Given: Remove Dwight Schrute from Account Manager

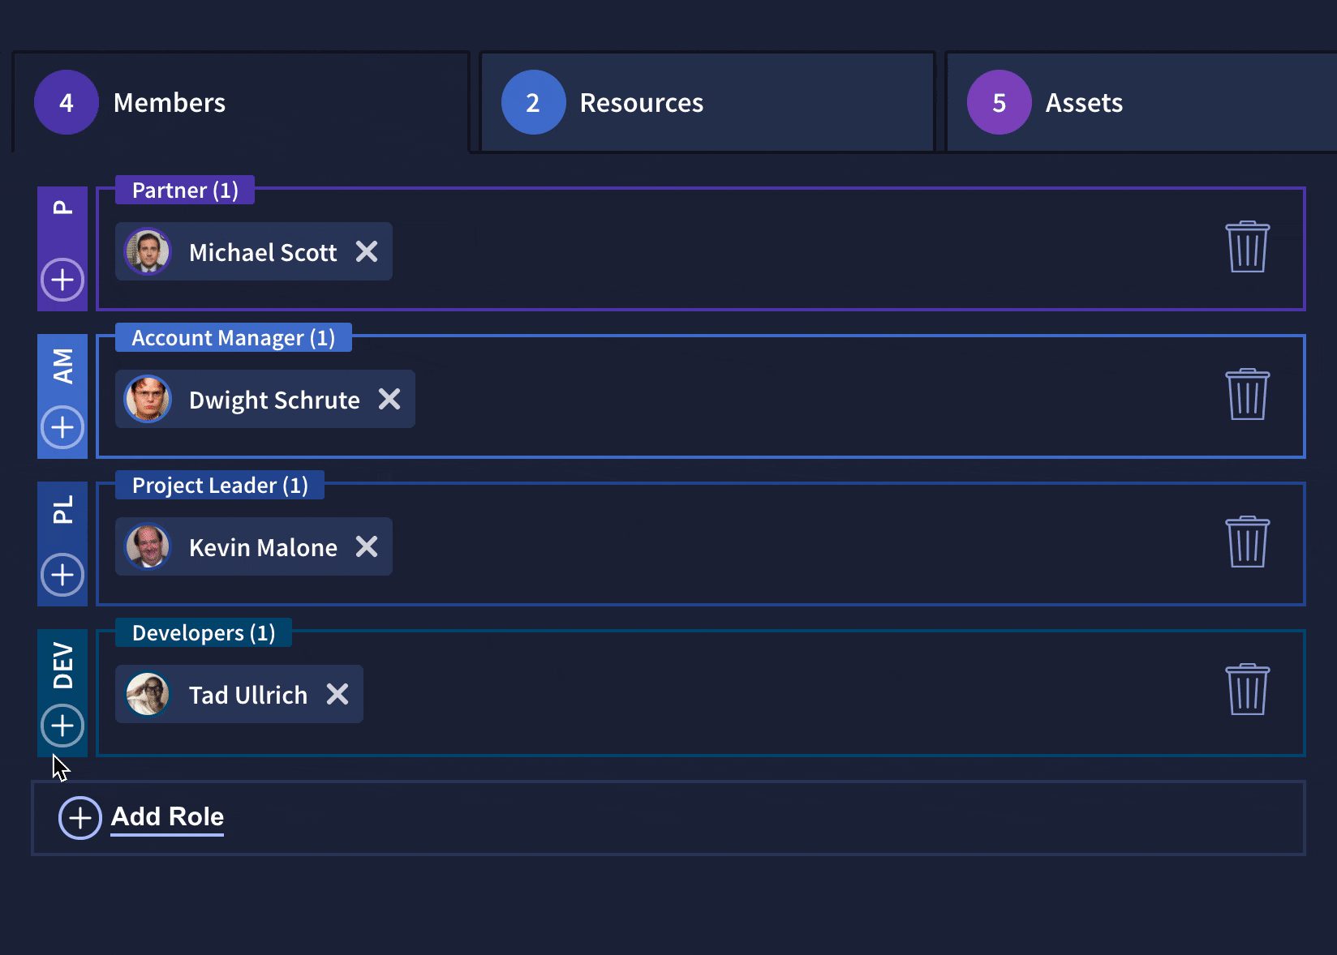Looking at the screenshot, I should pyautogui.click(x=389, y=399).
